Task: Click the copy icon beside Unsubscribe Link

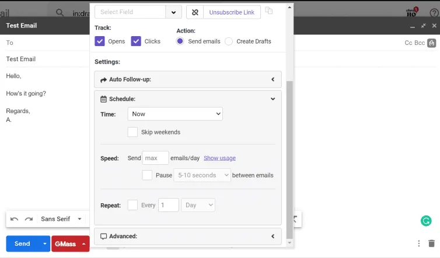Action: point(269,10)
